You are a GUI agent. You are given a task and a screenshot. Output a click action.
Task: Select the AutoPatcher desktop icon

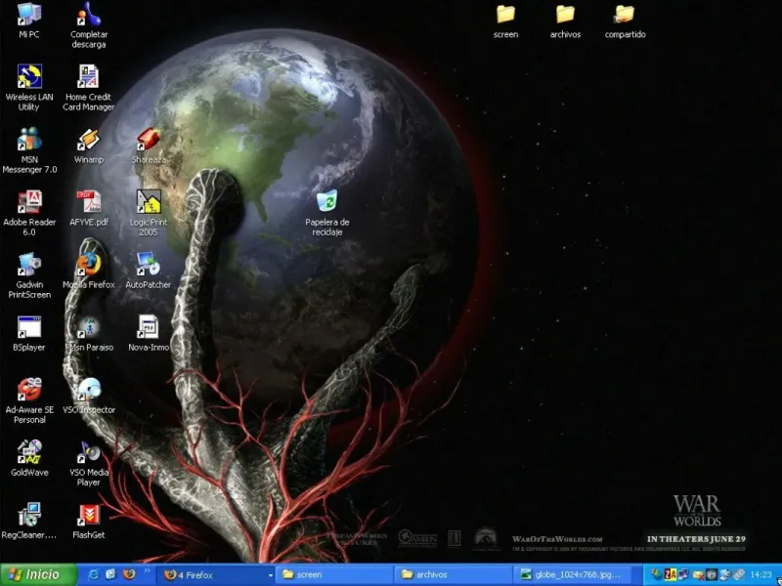point(149,272)
